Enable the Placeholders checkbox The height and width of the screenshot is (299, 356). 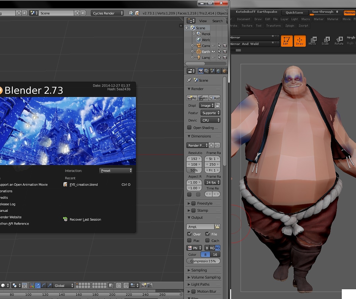[x=189, y=240]
